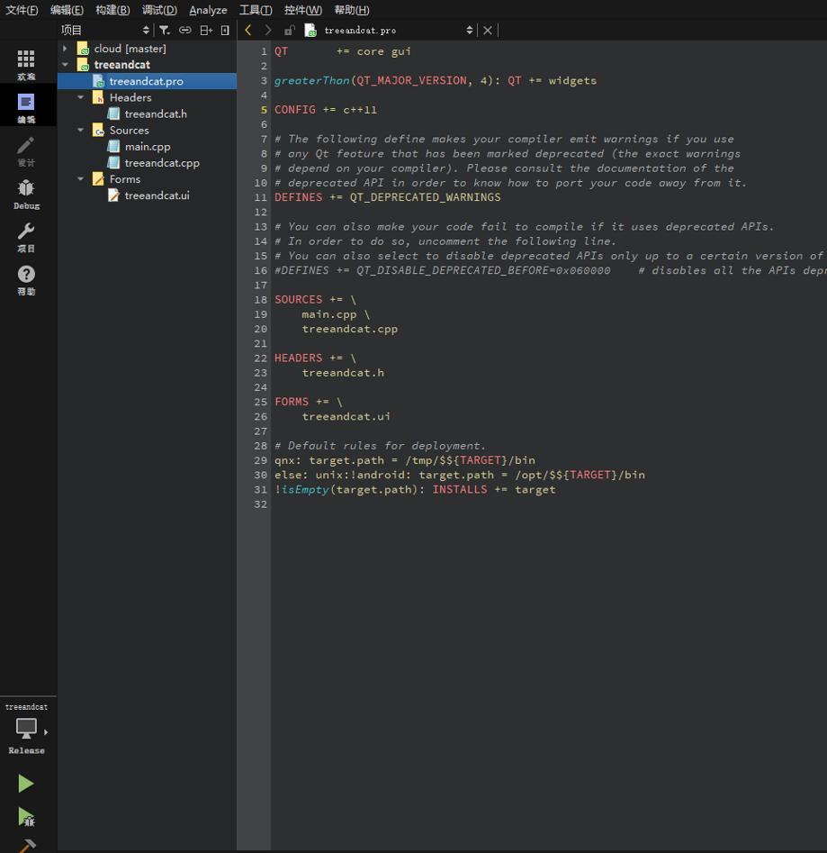
Task: Select the Headers folder label
Action: [x=130, y=97]
